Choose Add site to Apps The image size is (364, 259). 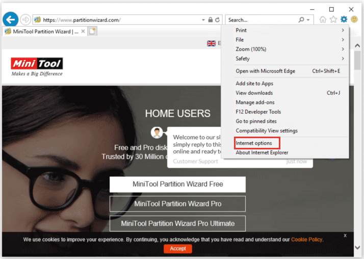[285, 84]
